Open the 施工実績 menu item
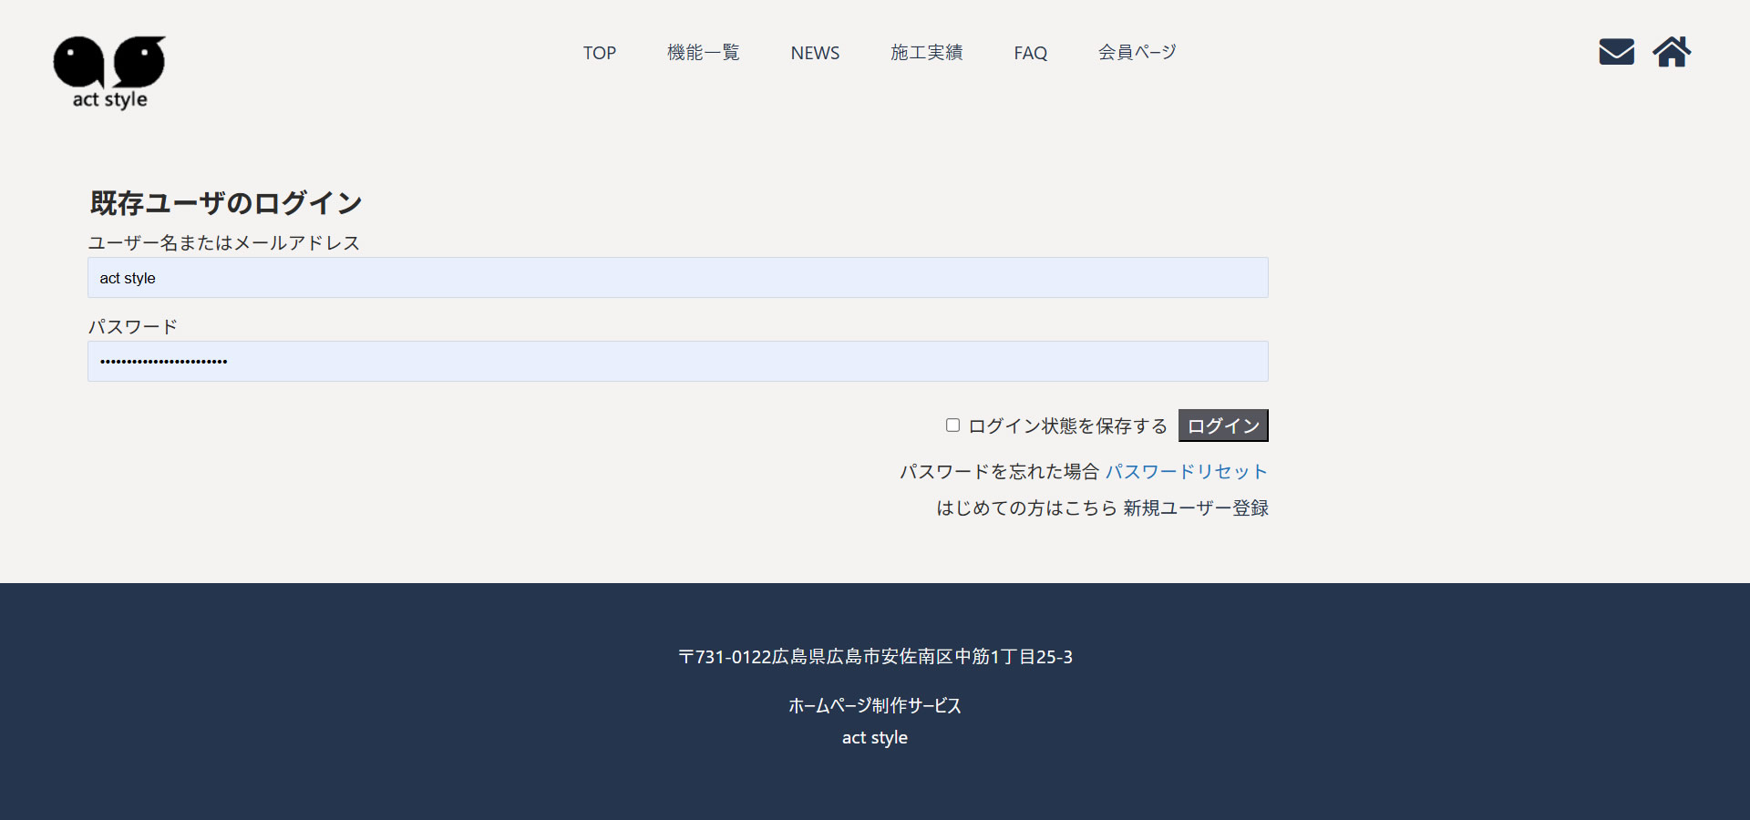Screen dimensions: 1750x820 click(927, 53)
